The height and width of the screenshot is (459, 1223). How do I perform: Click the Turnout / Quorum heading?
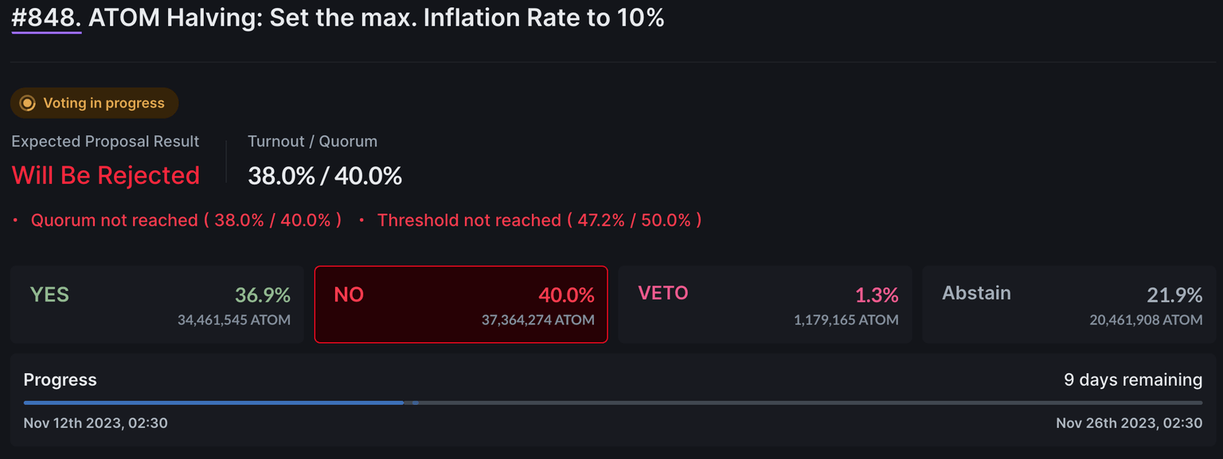(312, 142)
